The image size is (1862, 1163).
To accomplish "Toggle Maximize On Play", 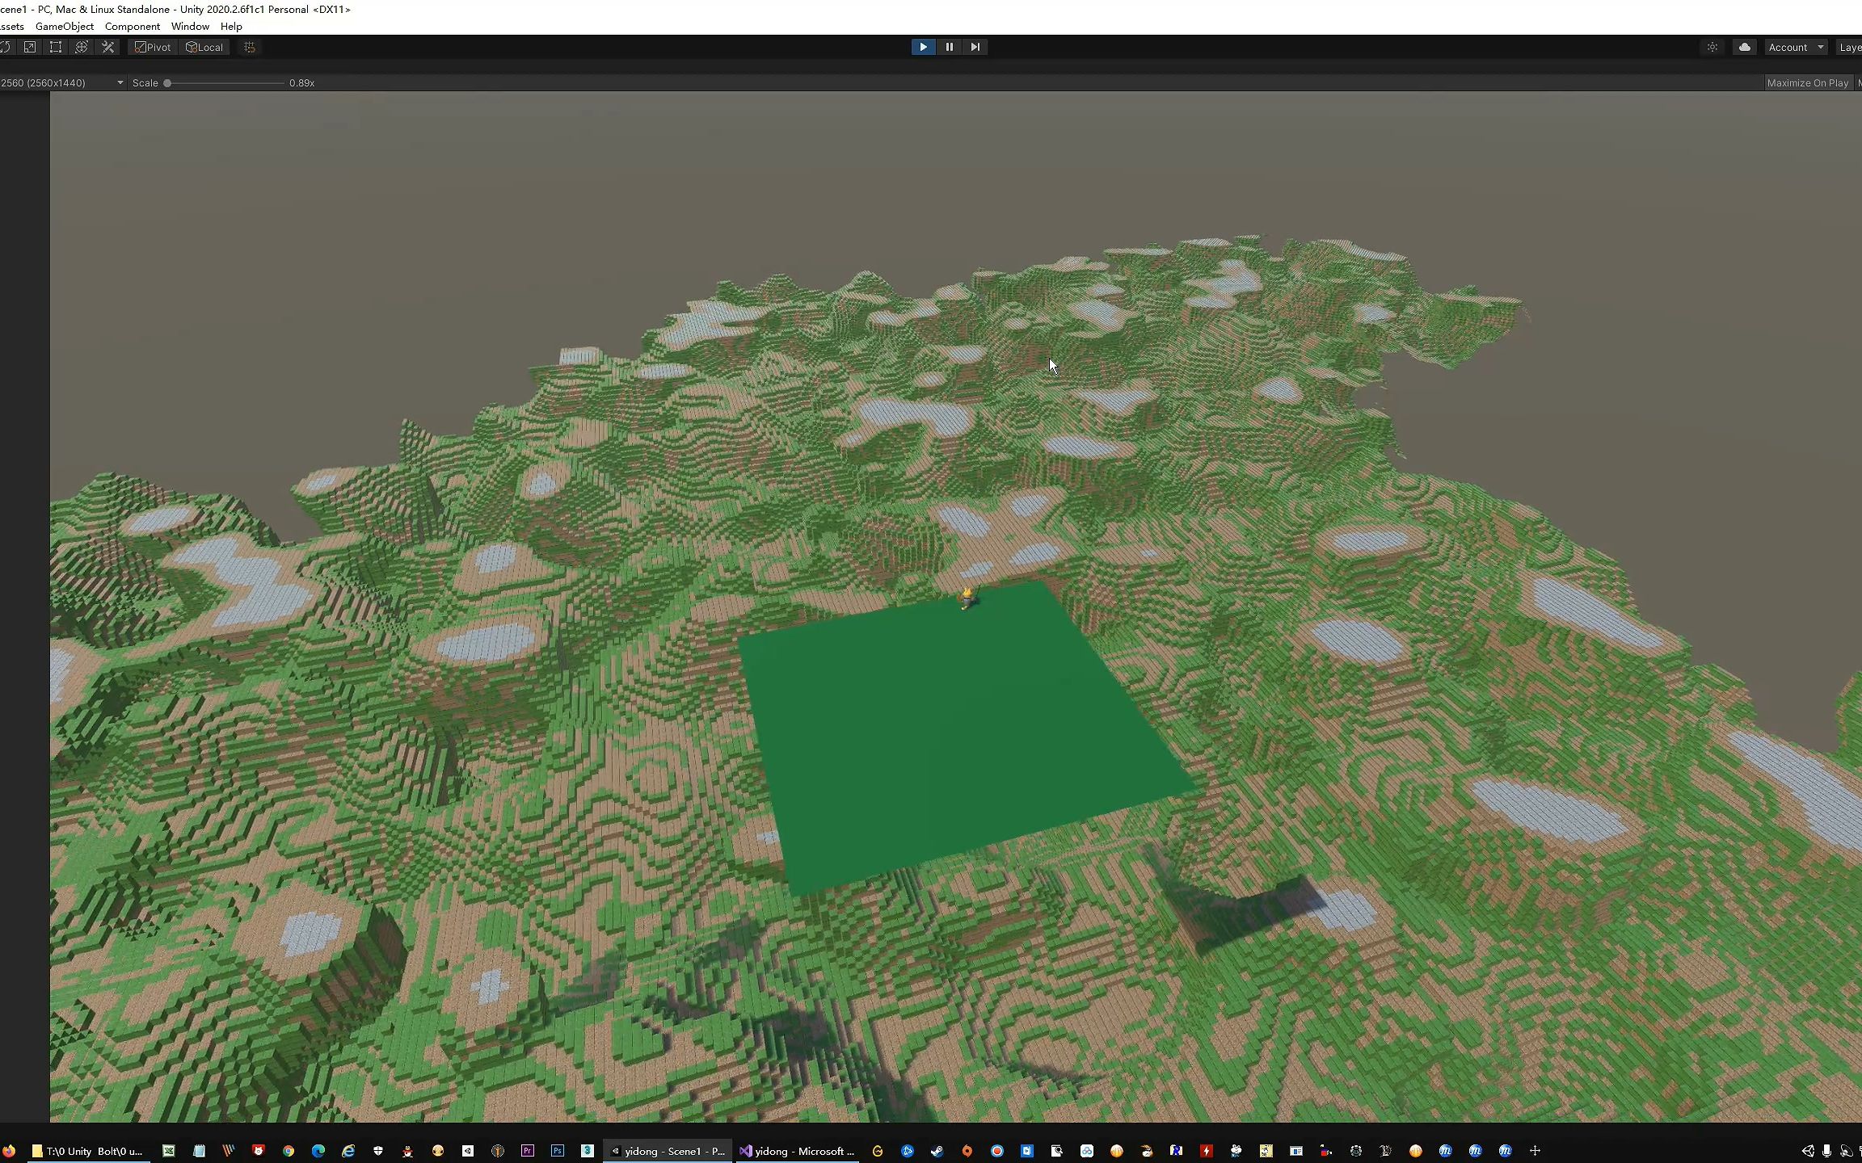I will [1807, 82].
